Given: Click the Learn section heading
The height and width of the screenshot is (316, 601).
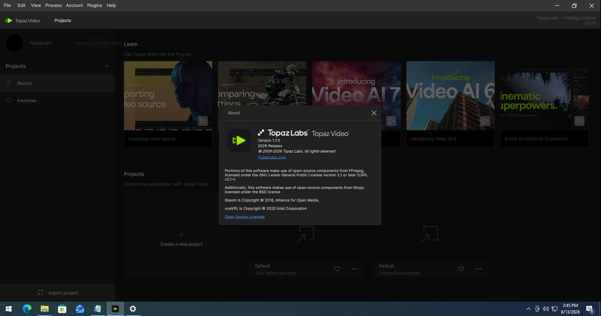Looking at the screenshot, I should pos(131,44).
